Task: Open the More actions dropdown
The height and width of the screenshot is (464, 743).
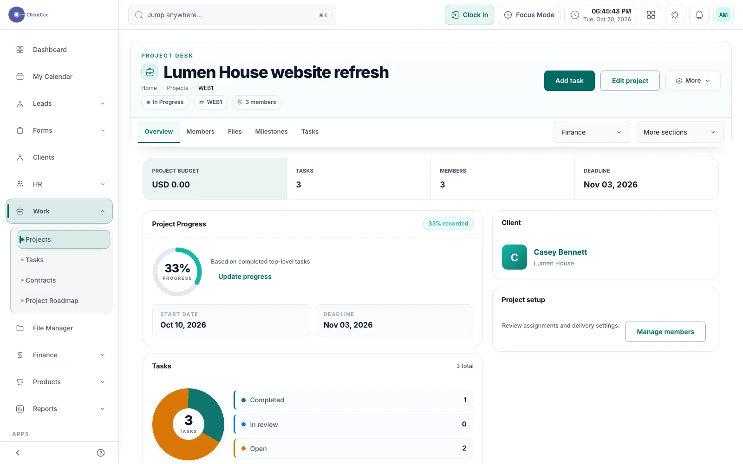Action: (693, 81)
